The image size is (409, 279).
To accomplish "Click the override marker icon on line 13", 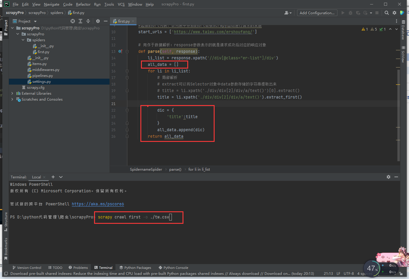I will coord(120,51).
